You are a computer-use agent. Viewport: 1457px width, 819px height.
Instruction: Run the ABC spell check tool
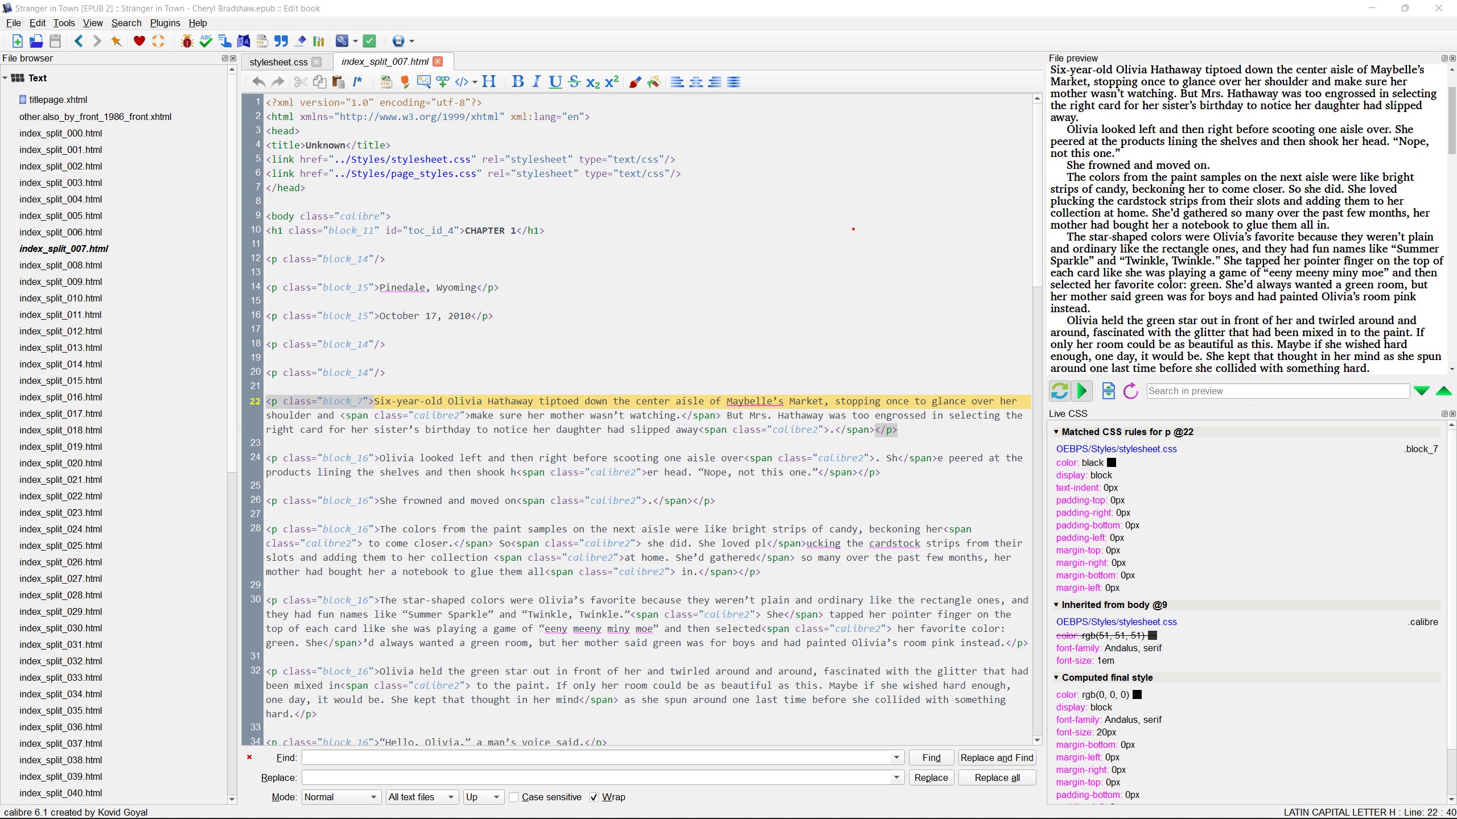click(206, 41)
